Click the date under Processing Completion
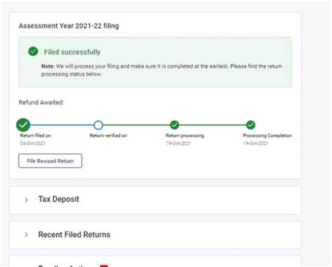The image size is (332, 267). click(x=255, y=144)
